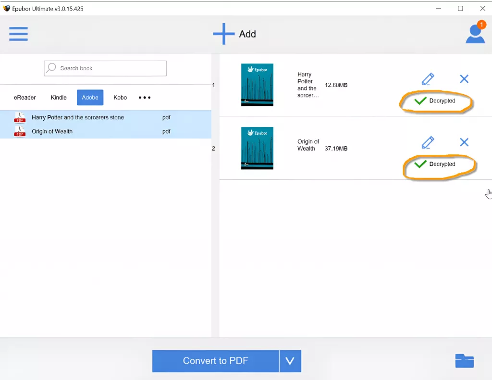Click Origin of Wealth title in conversion list

click(x=308, y=145)
